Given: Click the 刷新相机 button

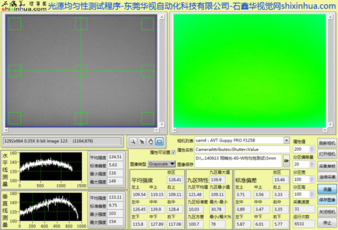Looking at the screenshot, I should pos(327,143).
